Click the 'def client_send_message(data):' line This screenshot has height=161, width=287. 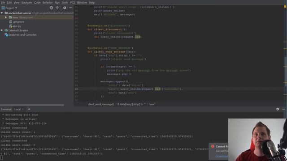pos(112,52)
